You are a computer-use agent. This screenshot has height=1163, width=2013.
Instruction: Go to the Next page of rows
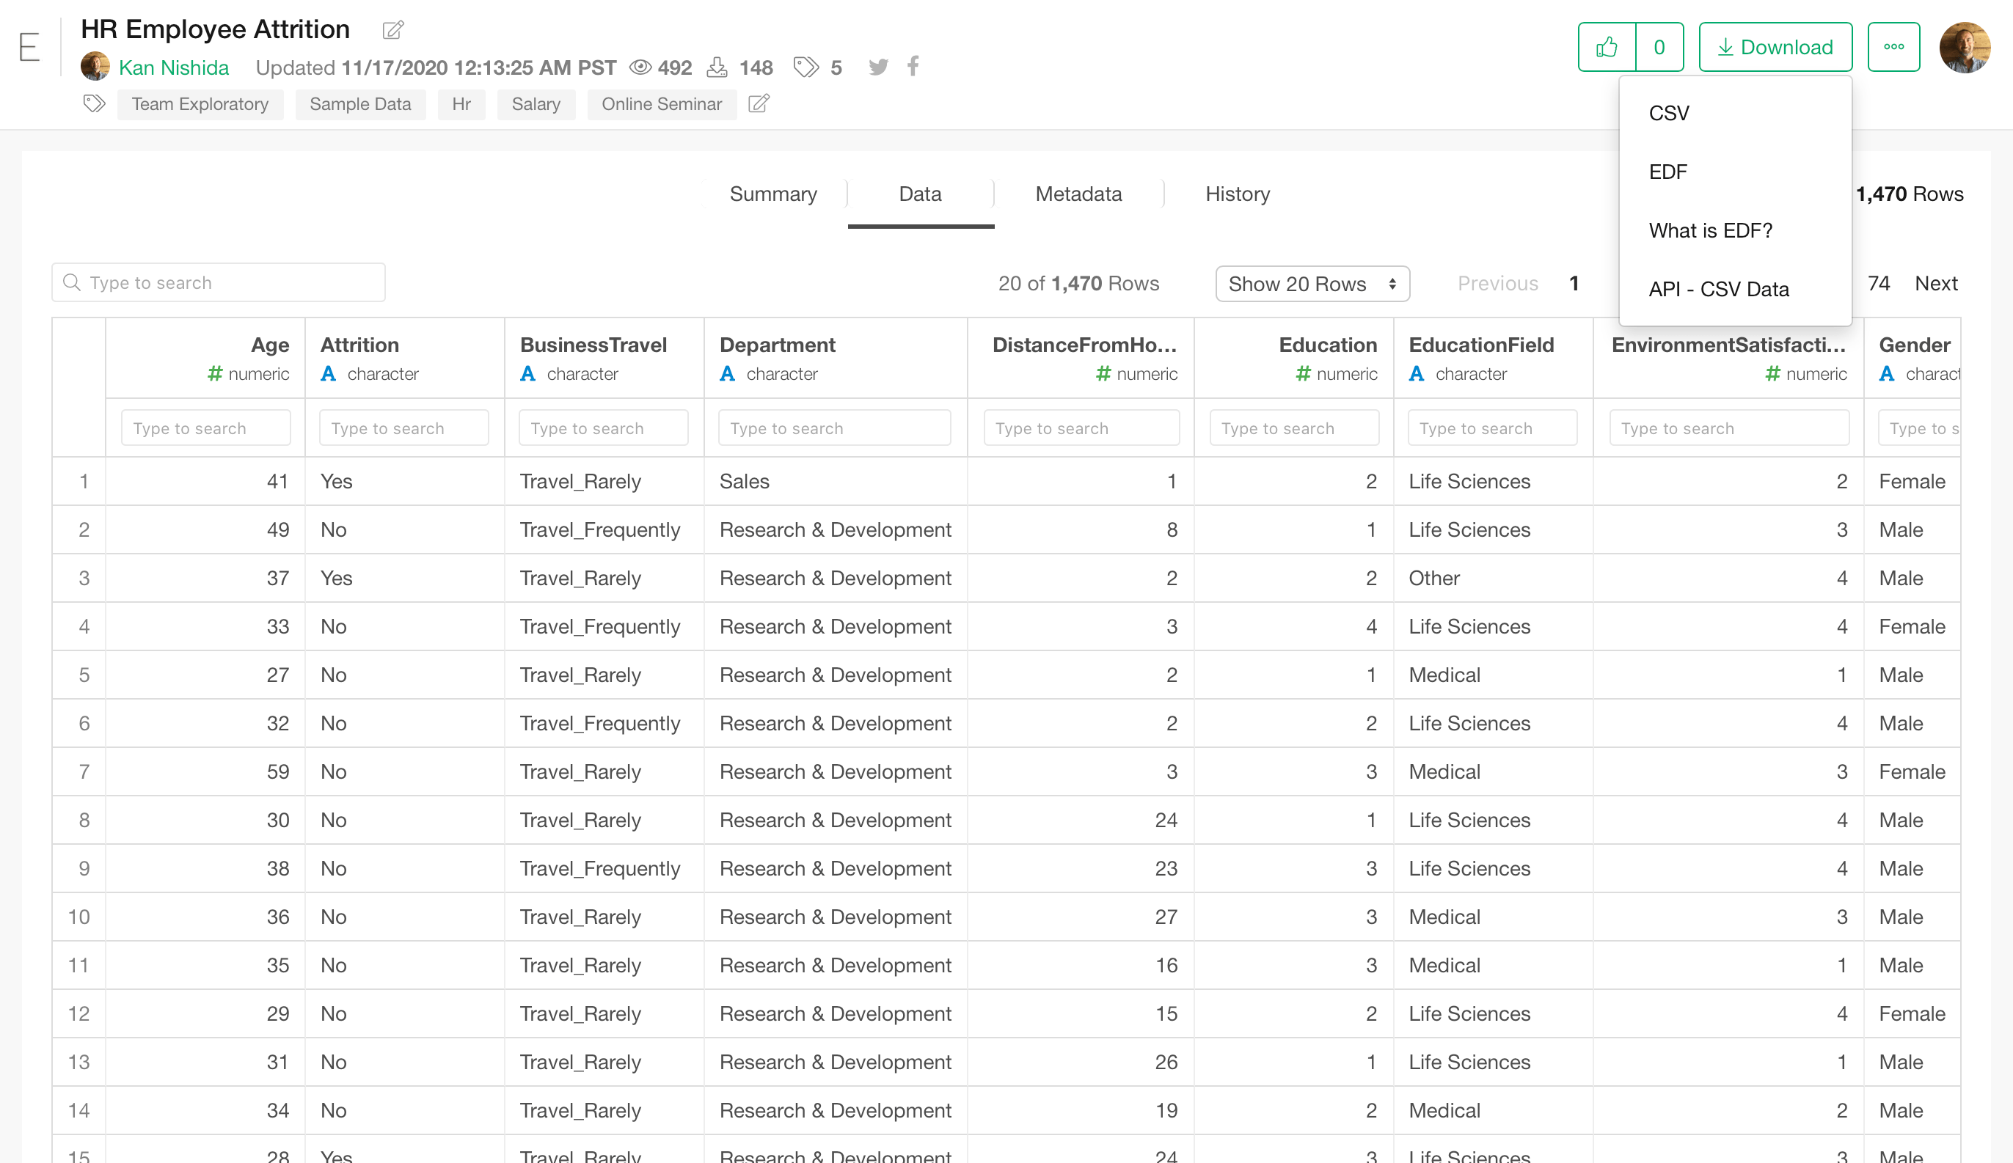1935,283
